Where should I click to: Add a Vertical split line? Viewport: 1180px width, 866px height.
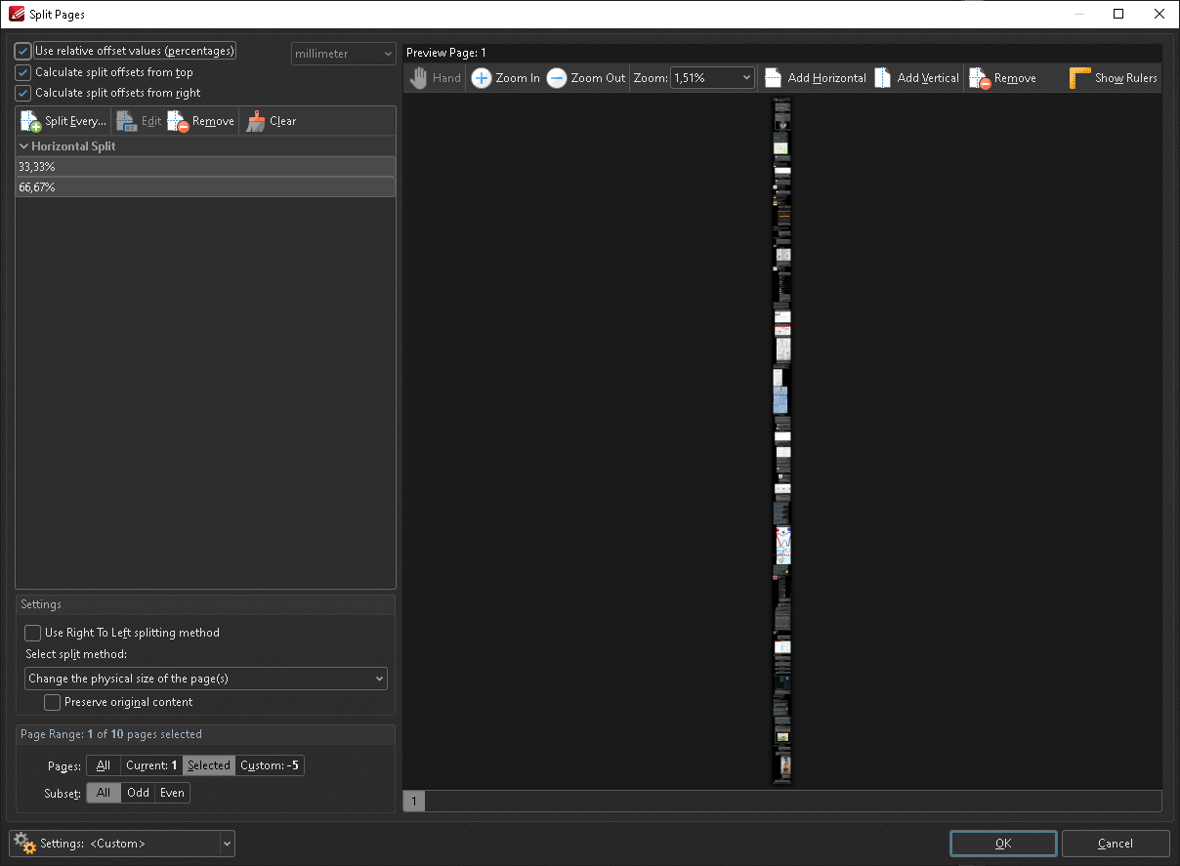[x=916, y=78]
